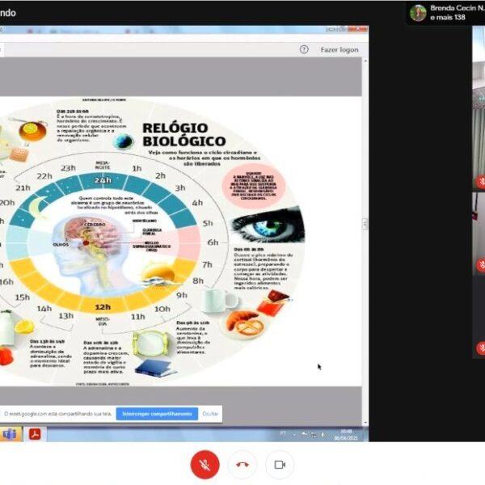The height and width of the screenshot is (485, 485).
Task: Hide the sharing bar with Ocultar
Action: [x=210, y=413]
